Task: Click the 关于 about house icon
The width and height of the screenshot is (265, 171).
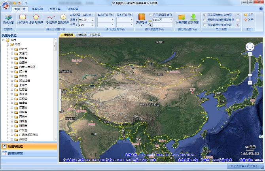Action: click(x=245, y=20)
